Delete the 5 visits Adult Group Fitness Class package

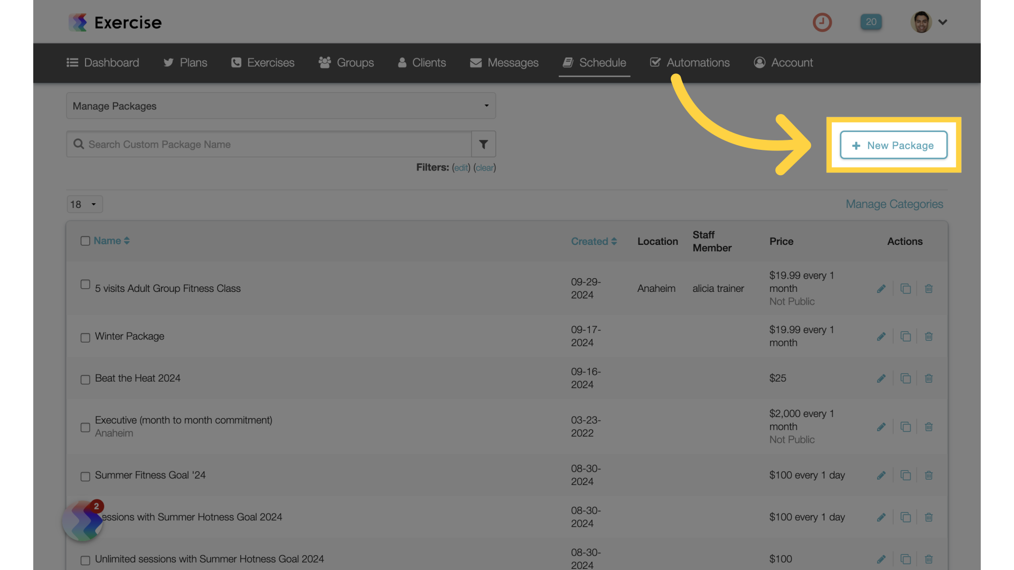click(928, 289)
